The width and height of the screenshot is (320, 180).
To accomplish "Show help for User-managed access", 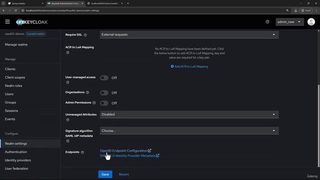I will click(x=68, y=82).
